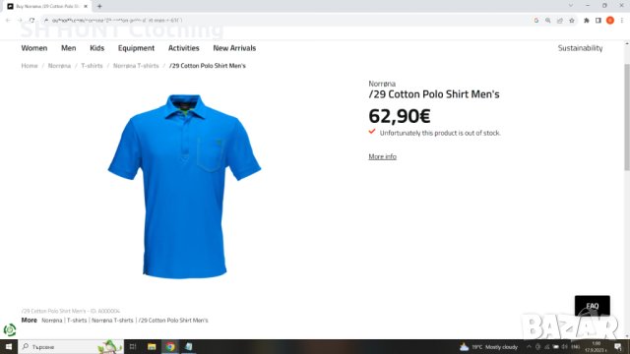Go to the Sustainability page

pos(580,48)
